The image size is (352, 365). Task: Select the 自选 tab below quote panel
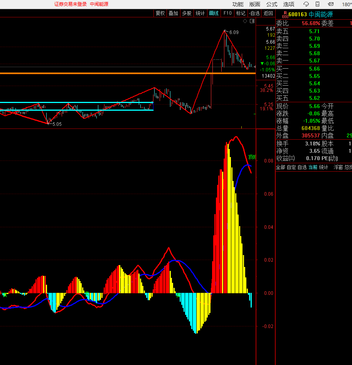pos(302,167)
